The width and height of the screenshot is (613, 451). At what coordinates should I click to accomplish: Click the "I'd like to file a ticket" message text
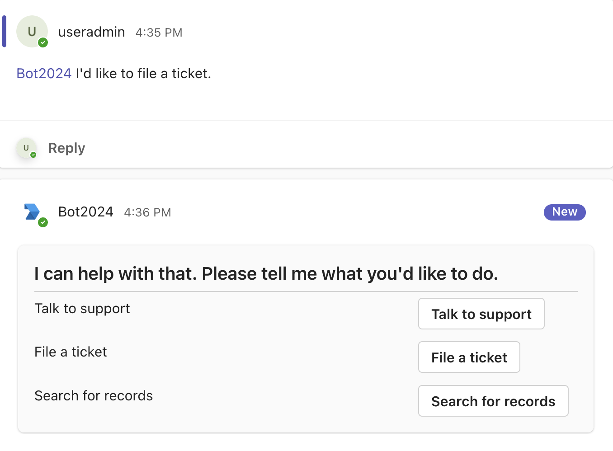pyautogui.click(x=143, y=73)
